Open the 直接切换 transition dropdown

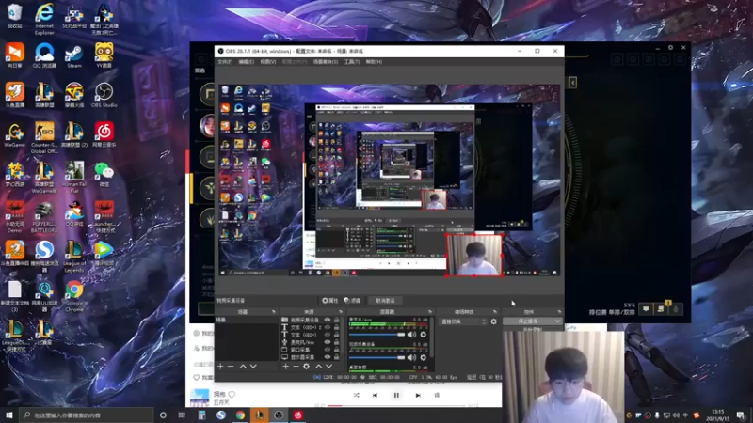click(463, 321)
